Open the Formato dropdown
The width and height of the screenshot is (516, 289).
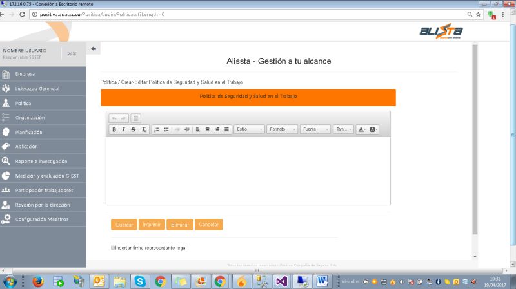tap(283, 129)
